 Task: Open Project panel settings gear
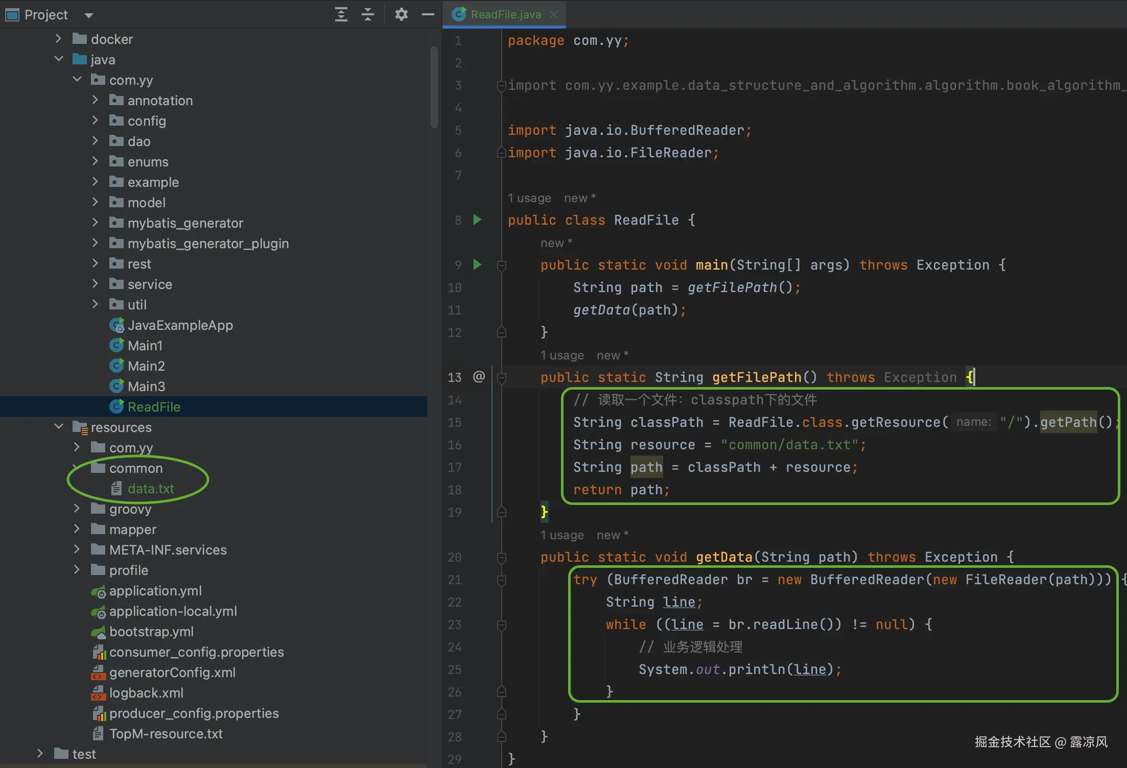coord(402,14)
